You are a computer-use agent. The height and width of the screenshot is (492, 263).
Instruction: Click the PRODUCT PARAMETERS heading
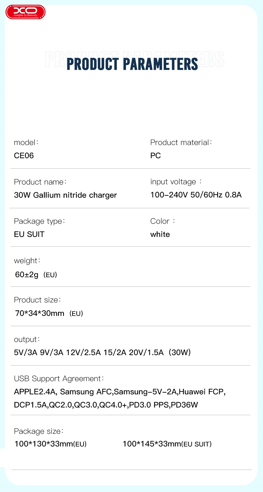point(132,64)
